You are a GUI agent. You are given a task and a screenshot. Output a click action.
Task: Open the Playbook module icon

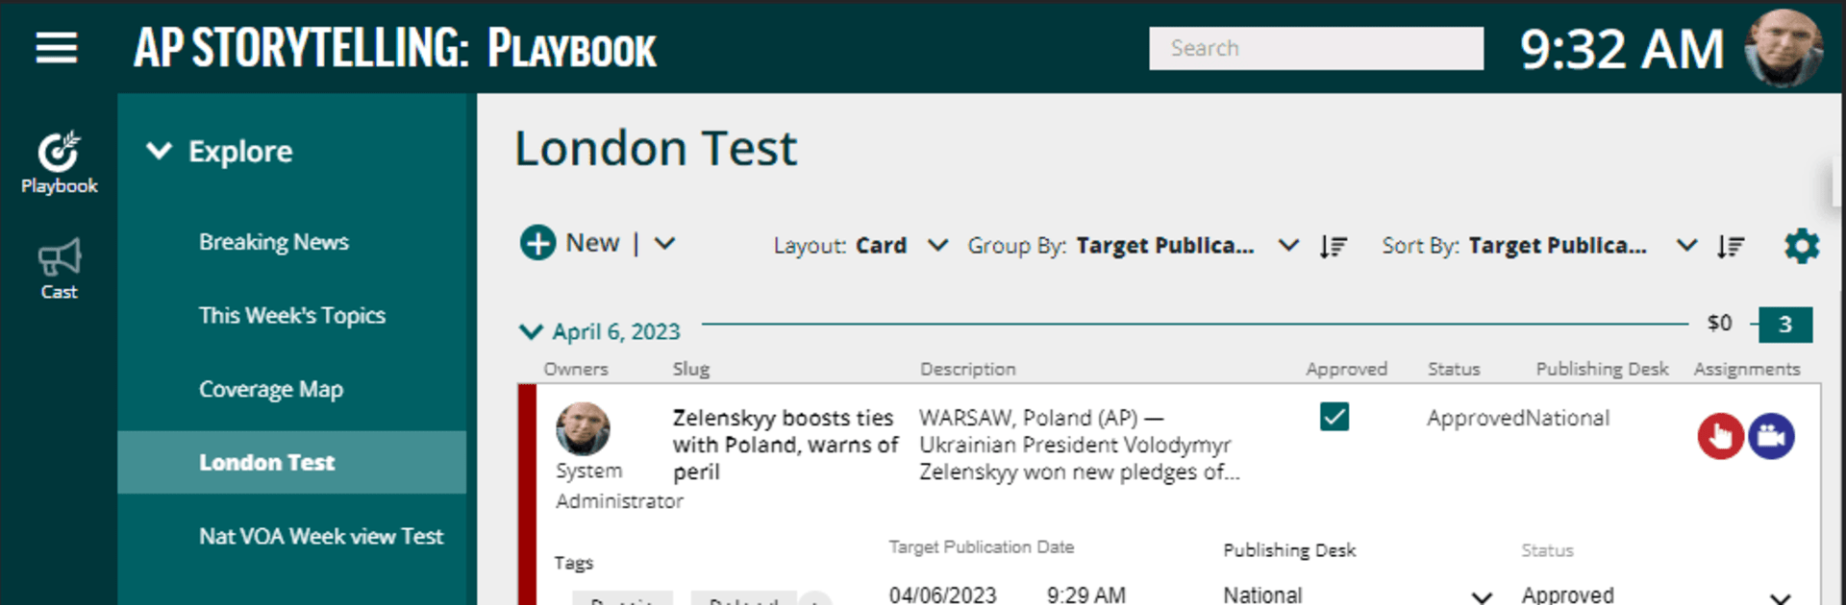coord(59,162)
